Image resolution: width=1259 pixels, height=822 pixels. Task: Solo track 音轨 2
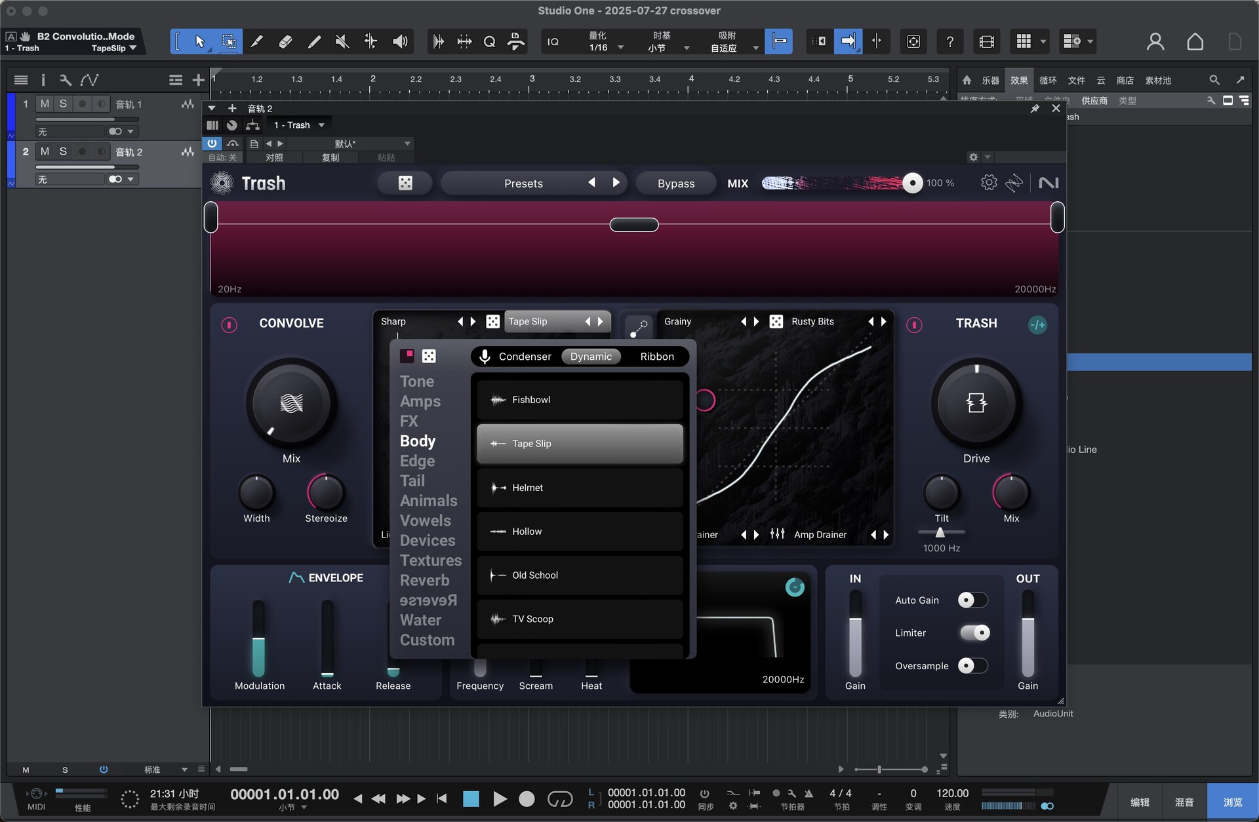(x=63, y=151)
